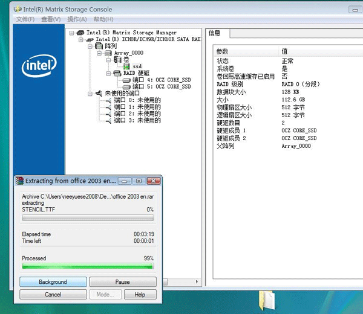Click the 物理扇区大小 parameter
363x314 pixels.
[x=234, y=107]
